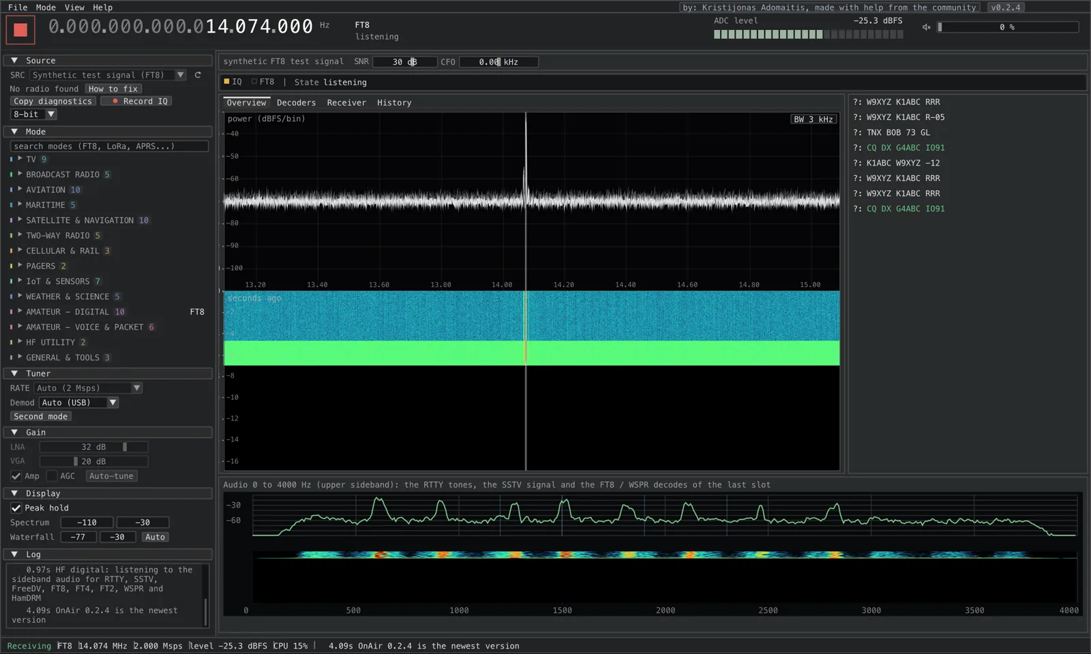Click the Auto-tune gain button
This screenshot has height=654, width=1091.
tap(111, 476)
